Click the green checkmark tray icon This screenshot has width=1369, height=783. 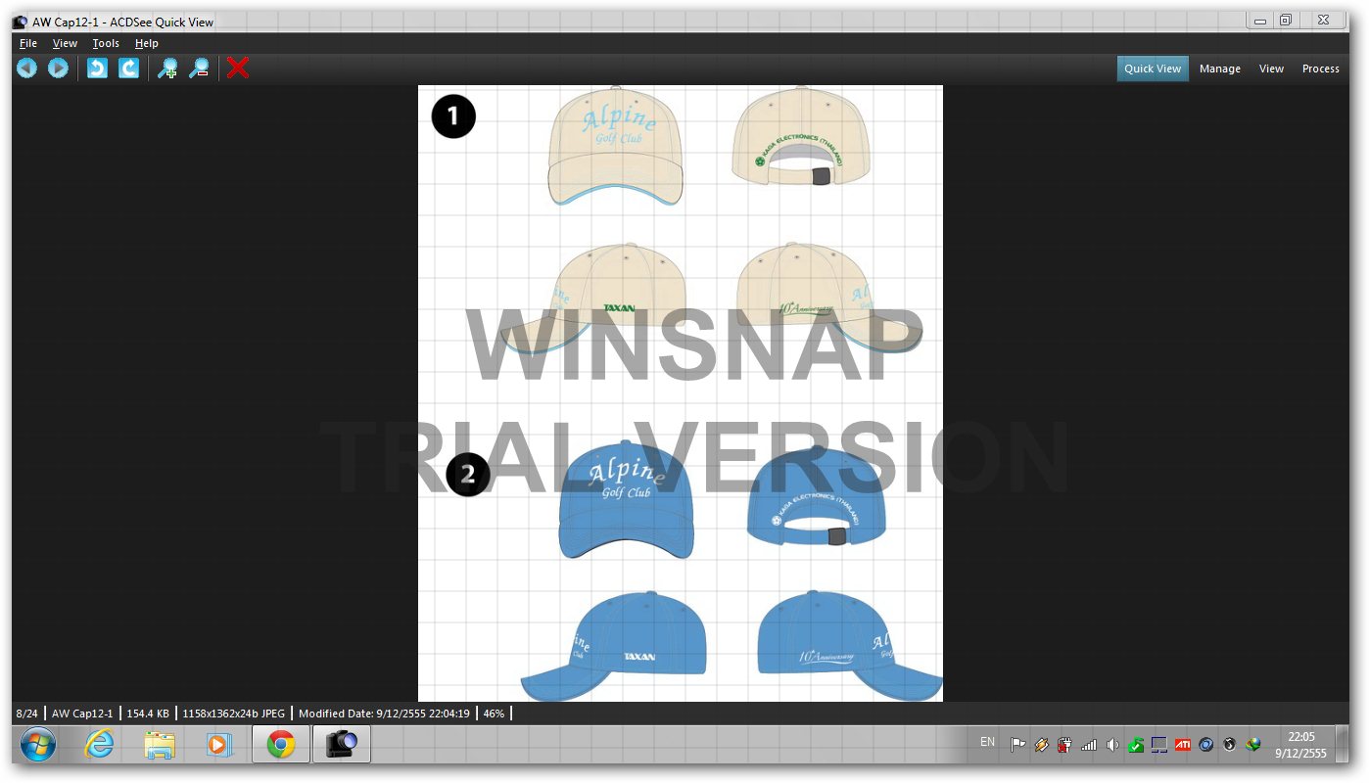pos(1136,745)
